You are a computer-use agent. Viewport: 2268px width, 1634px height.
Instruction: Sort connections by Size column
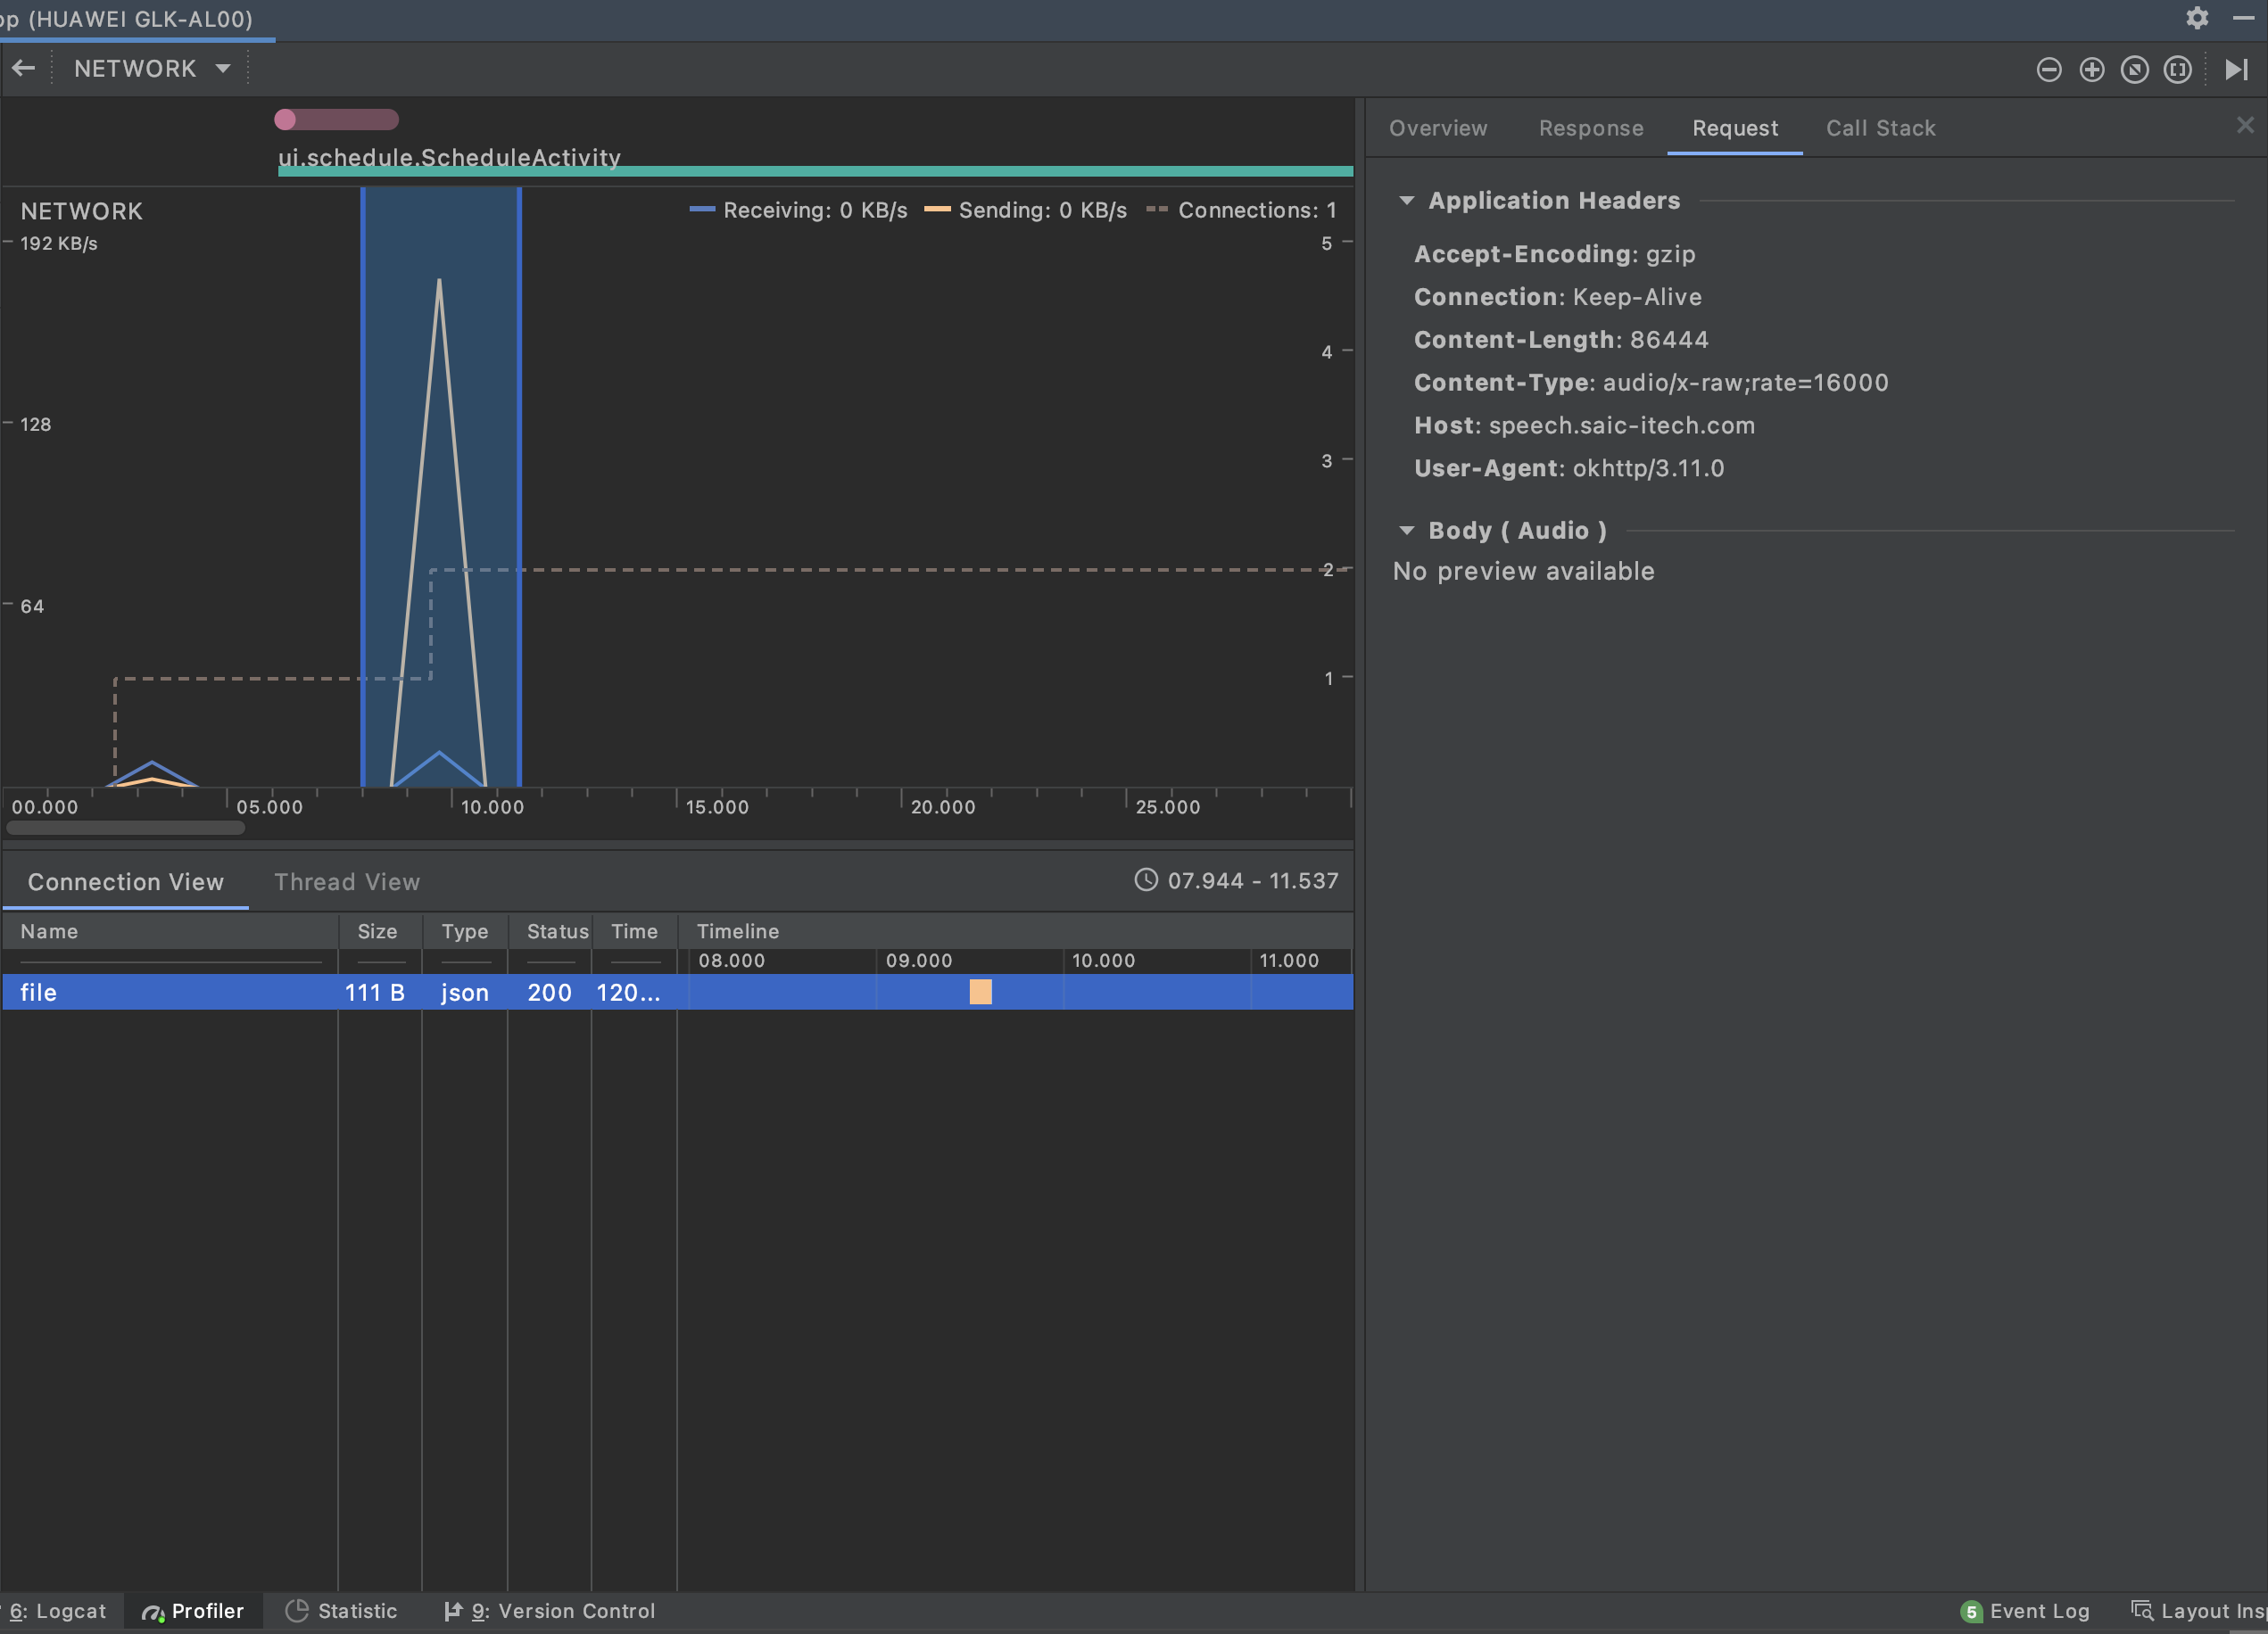(x=378, y=930)
